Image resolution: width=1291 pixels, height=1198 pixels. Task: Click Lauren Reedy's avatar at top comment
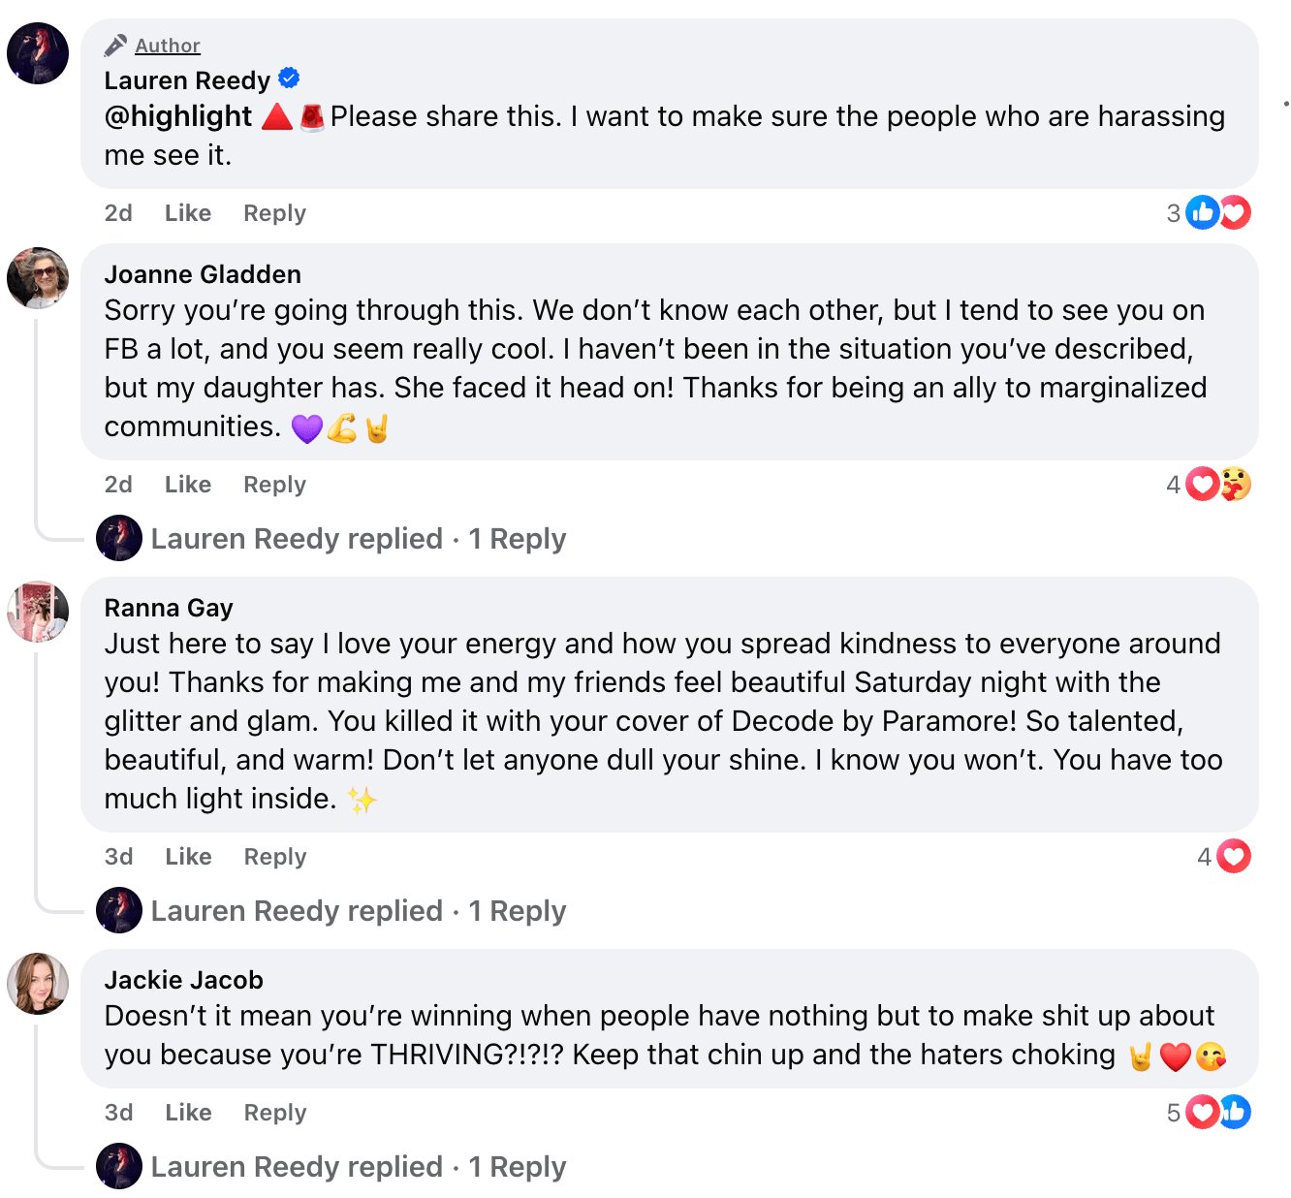(x=38, y=53)
